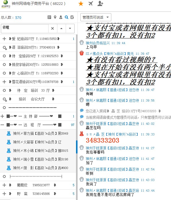Select user 神州メ微影 吉#900
This screenshot has height=200, width=171.
tap(38, 168)
